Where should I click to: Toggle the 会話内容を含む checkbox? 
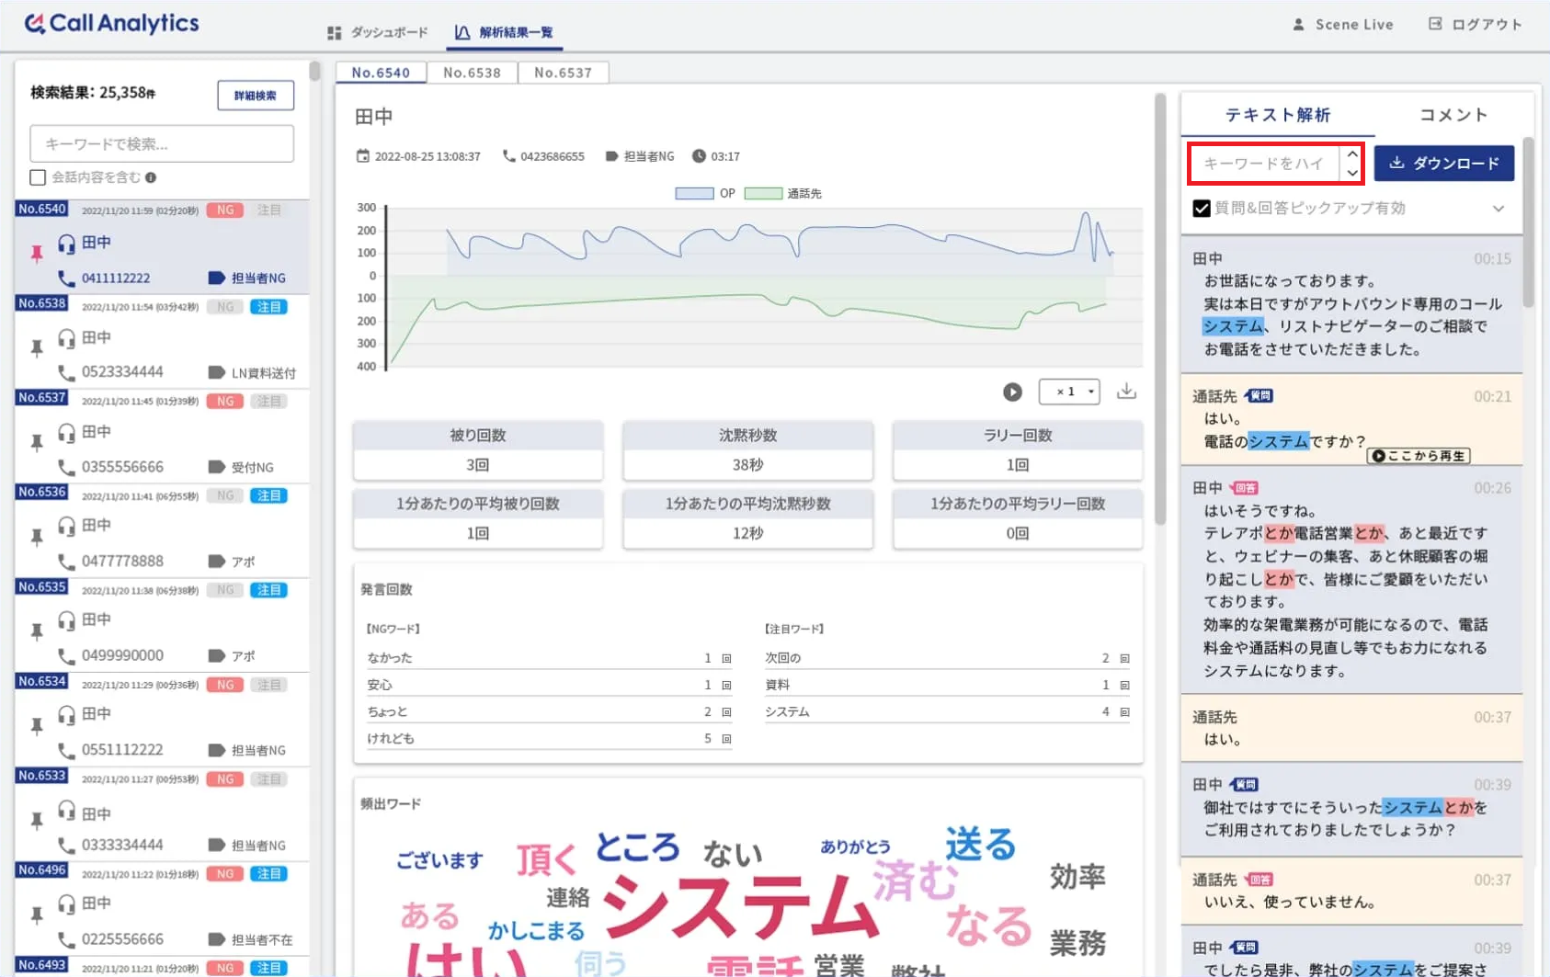tap(38, 177)
